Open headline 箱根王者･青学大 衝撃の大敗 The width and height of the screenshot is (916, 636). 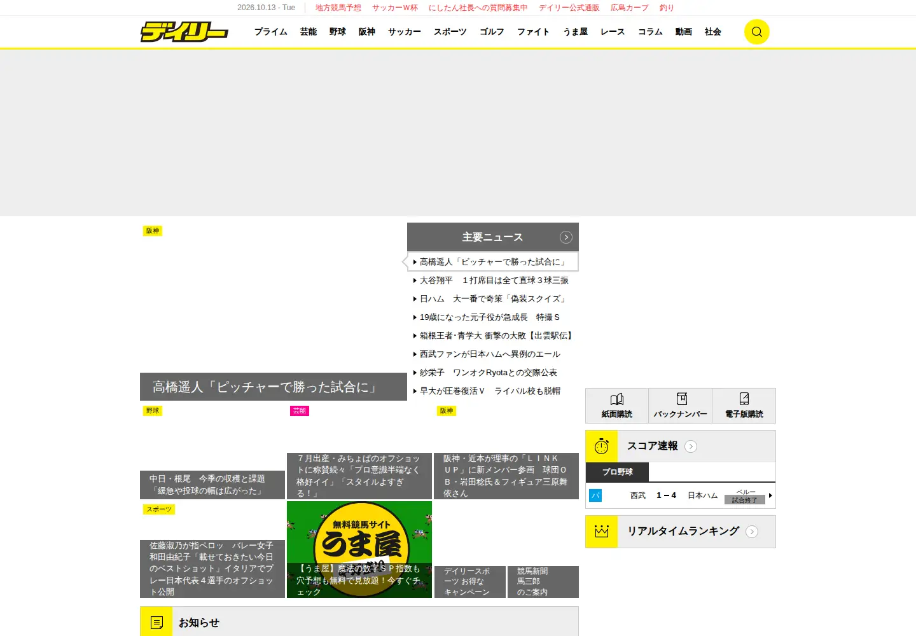click(x=497, y=336)
